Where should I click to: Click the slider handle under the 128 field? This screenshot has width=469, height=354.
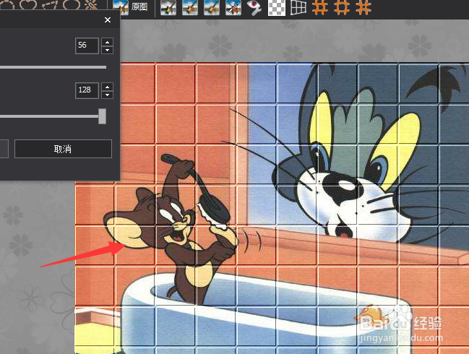click(x=103, y=116)
